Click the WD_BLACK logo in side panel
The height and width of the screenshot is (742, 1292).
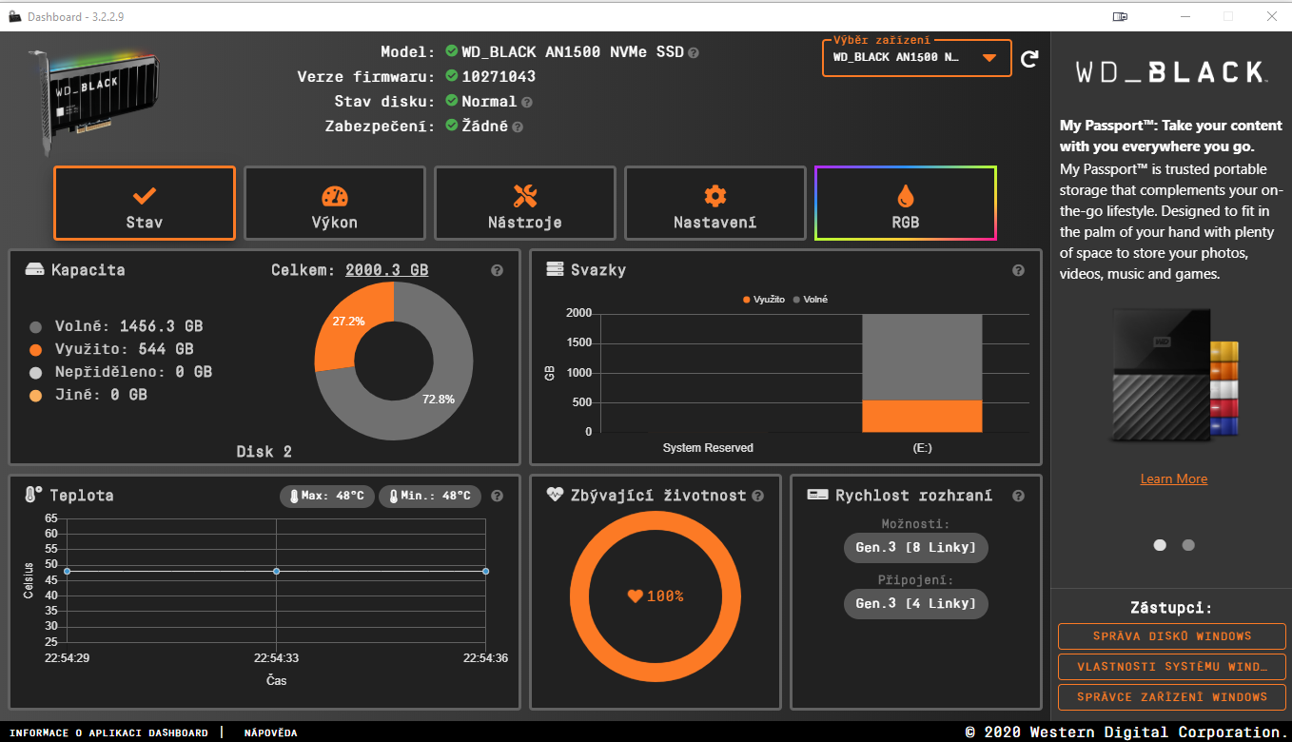coord(1171,72)
